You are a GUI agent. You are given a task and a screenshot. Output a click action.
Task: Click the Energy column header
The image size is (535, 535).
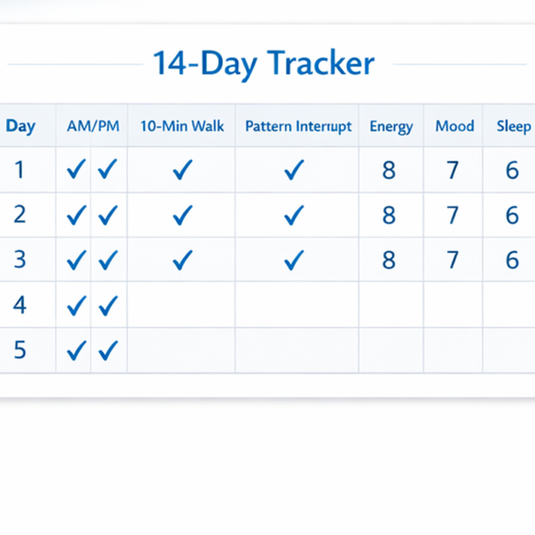[391, 126]
